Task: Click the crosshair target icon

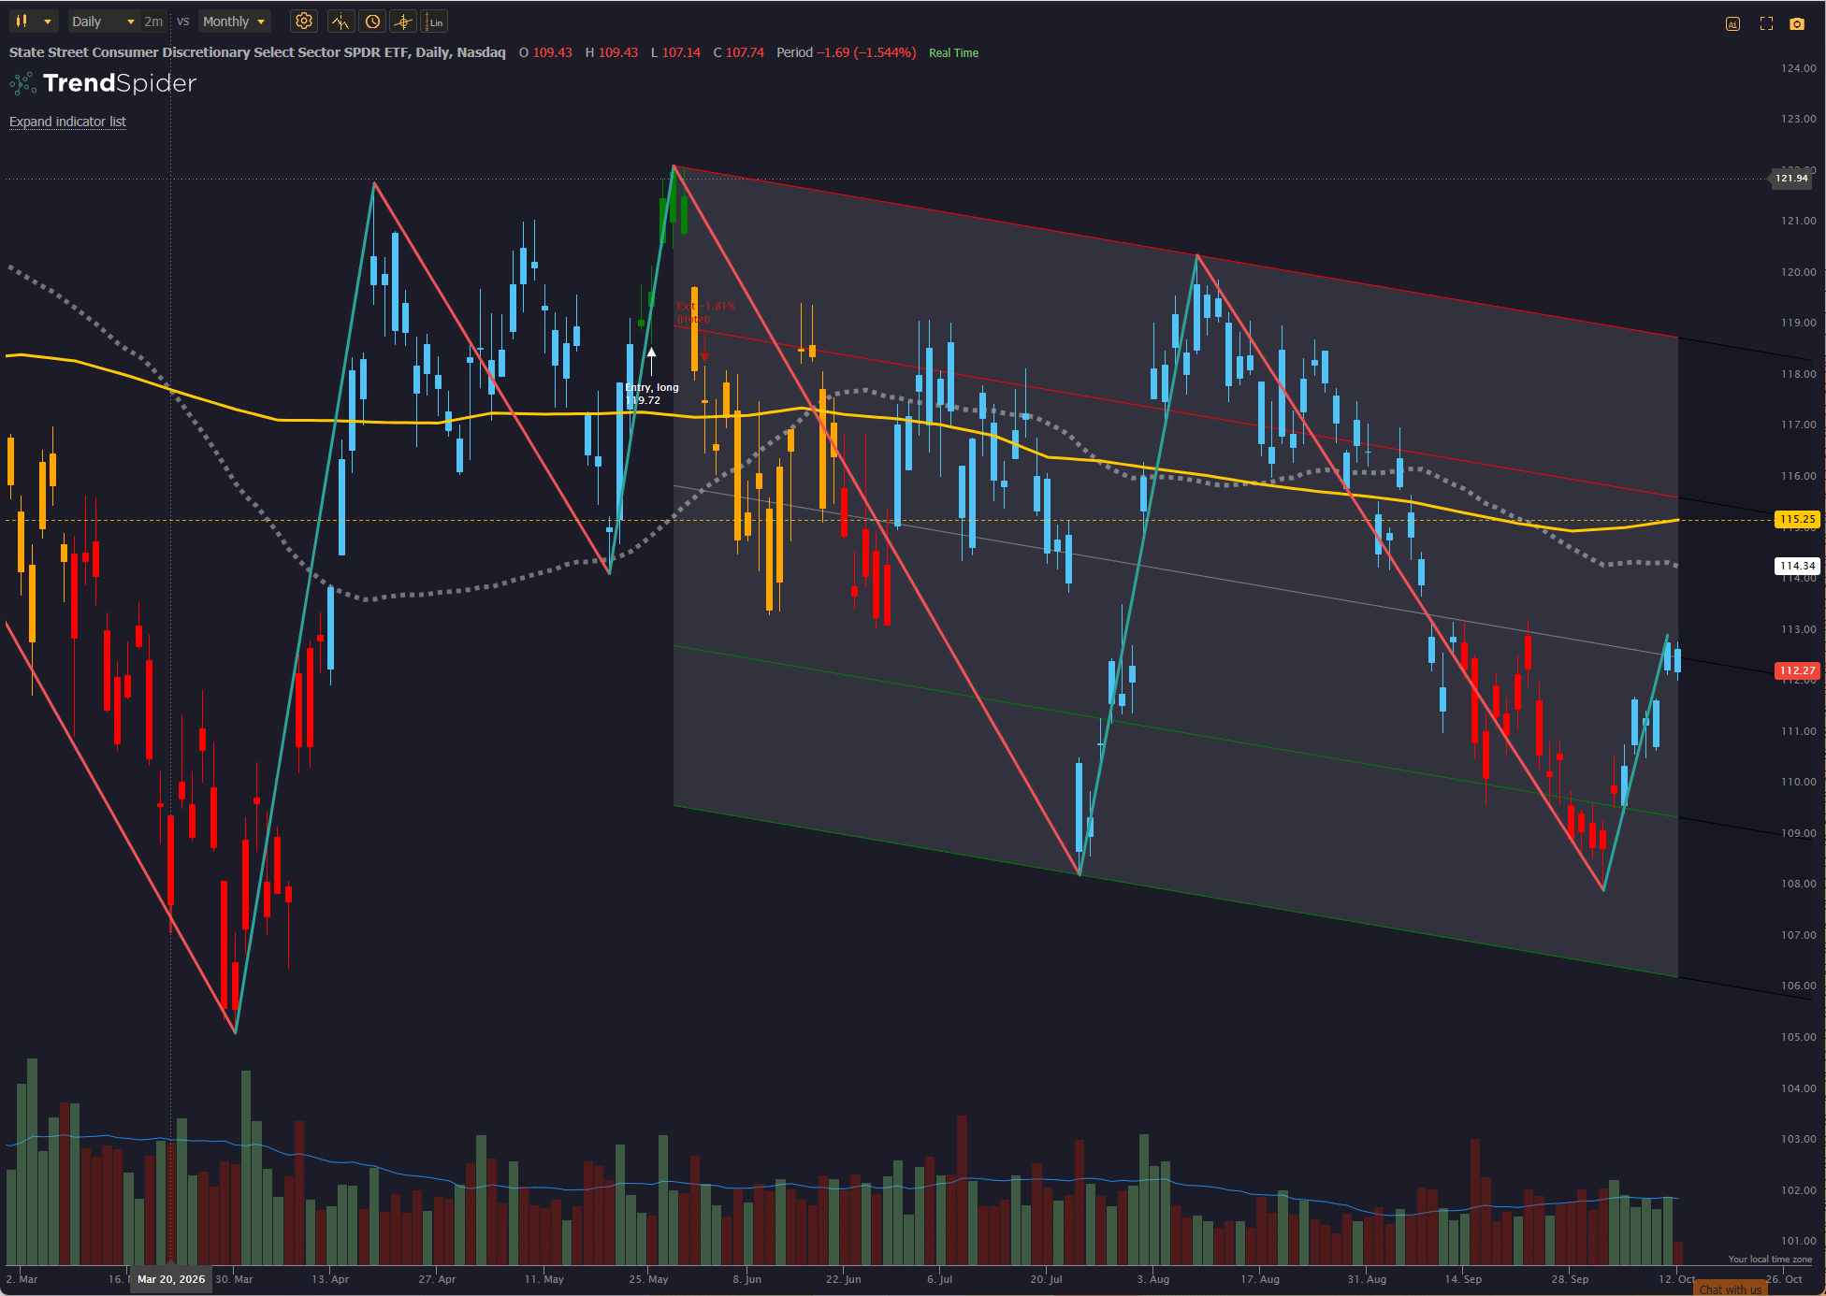Action: pos(403,21)
